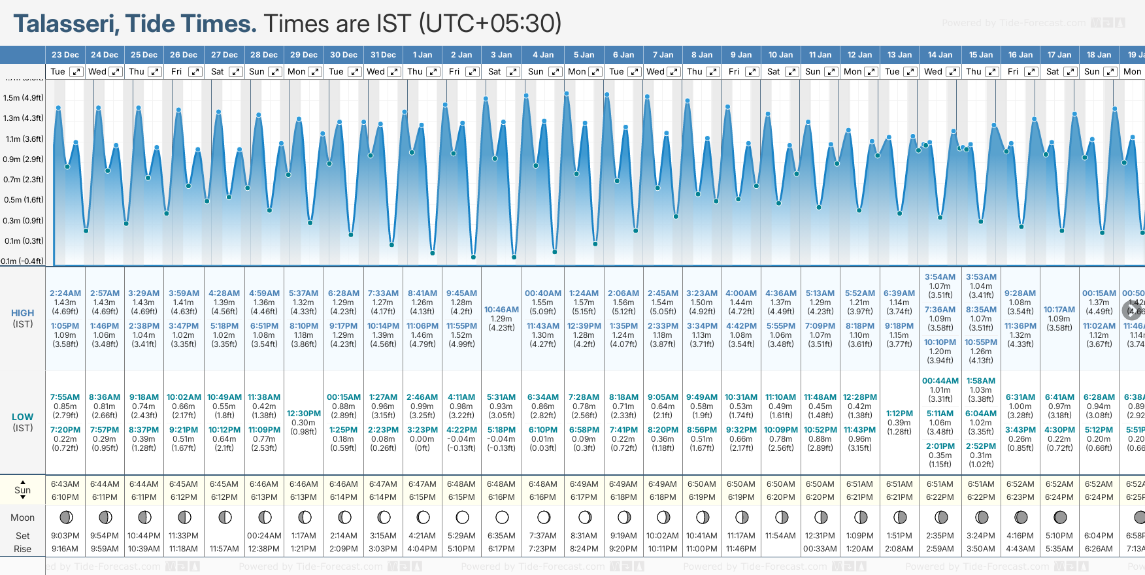Expand the Sun 4 Jan day details
This screenshot has height=575, width=1145.
[555, 72]
